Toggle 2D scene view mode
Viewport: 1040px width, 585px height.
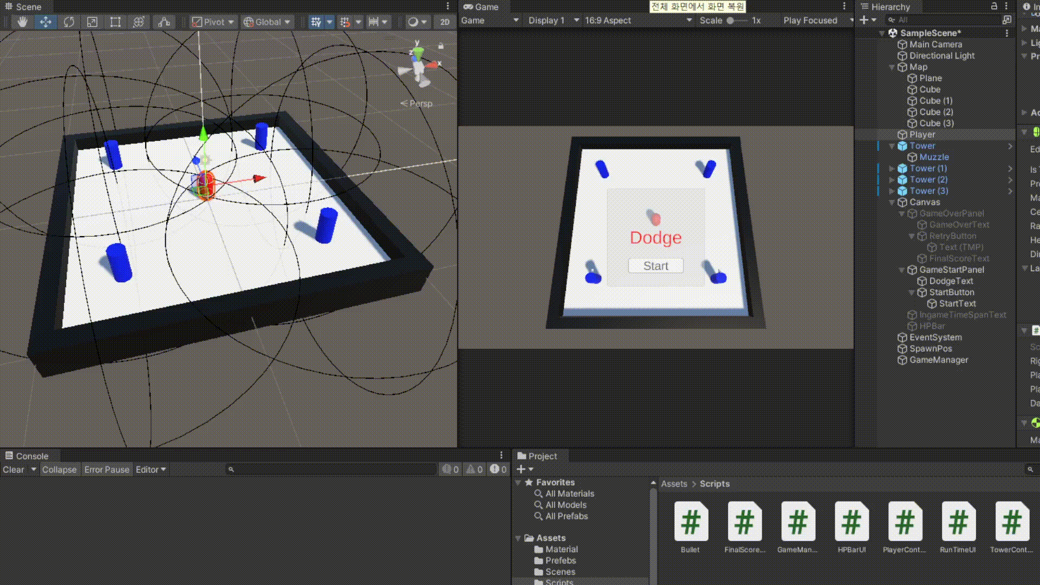click(x=445, y=22)
